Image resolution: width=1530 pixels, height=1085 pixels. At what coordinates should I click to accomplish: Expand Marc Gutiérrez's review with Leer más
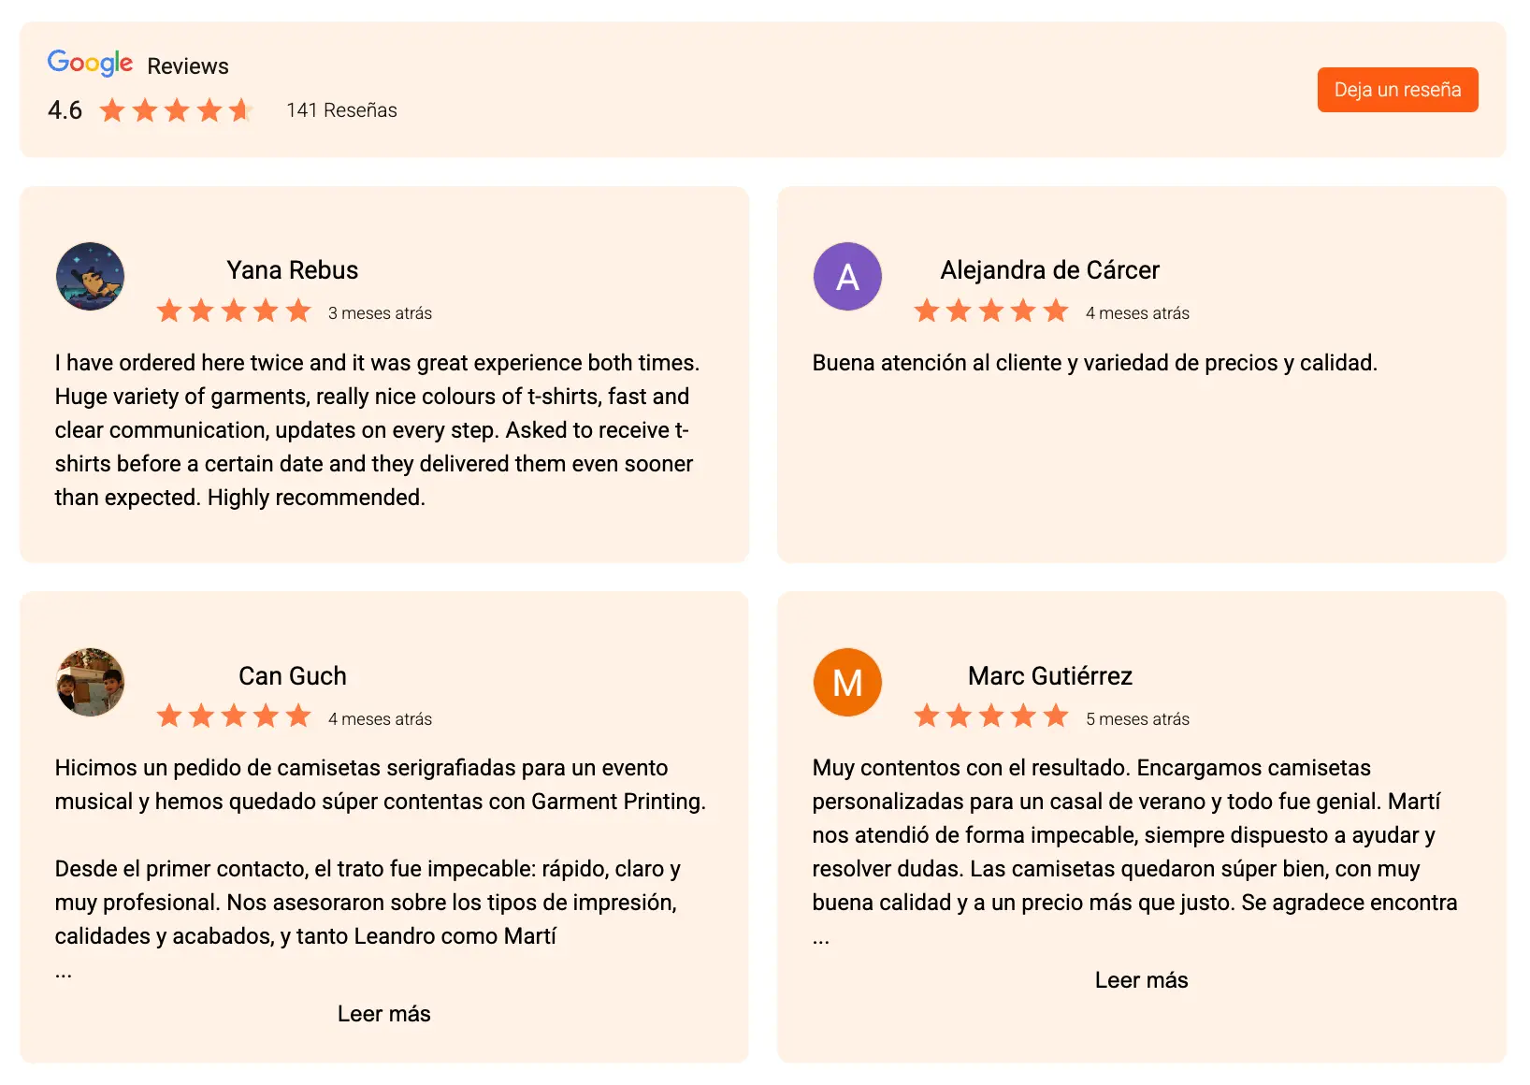(x=1141, y=980)
